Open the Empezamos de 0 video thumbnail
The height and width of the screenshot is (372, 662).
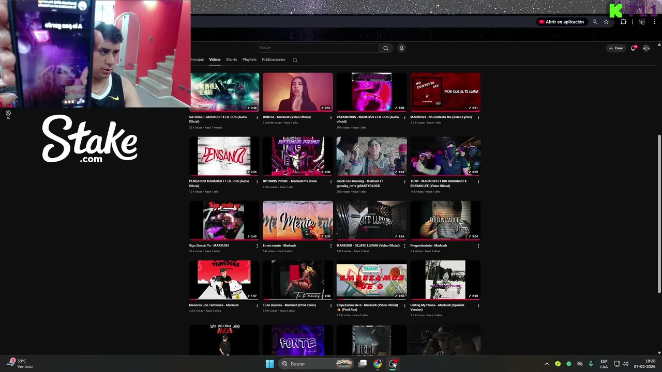[x=372, y=280]
